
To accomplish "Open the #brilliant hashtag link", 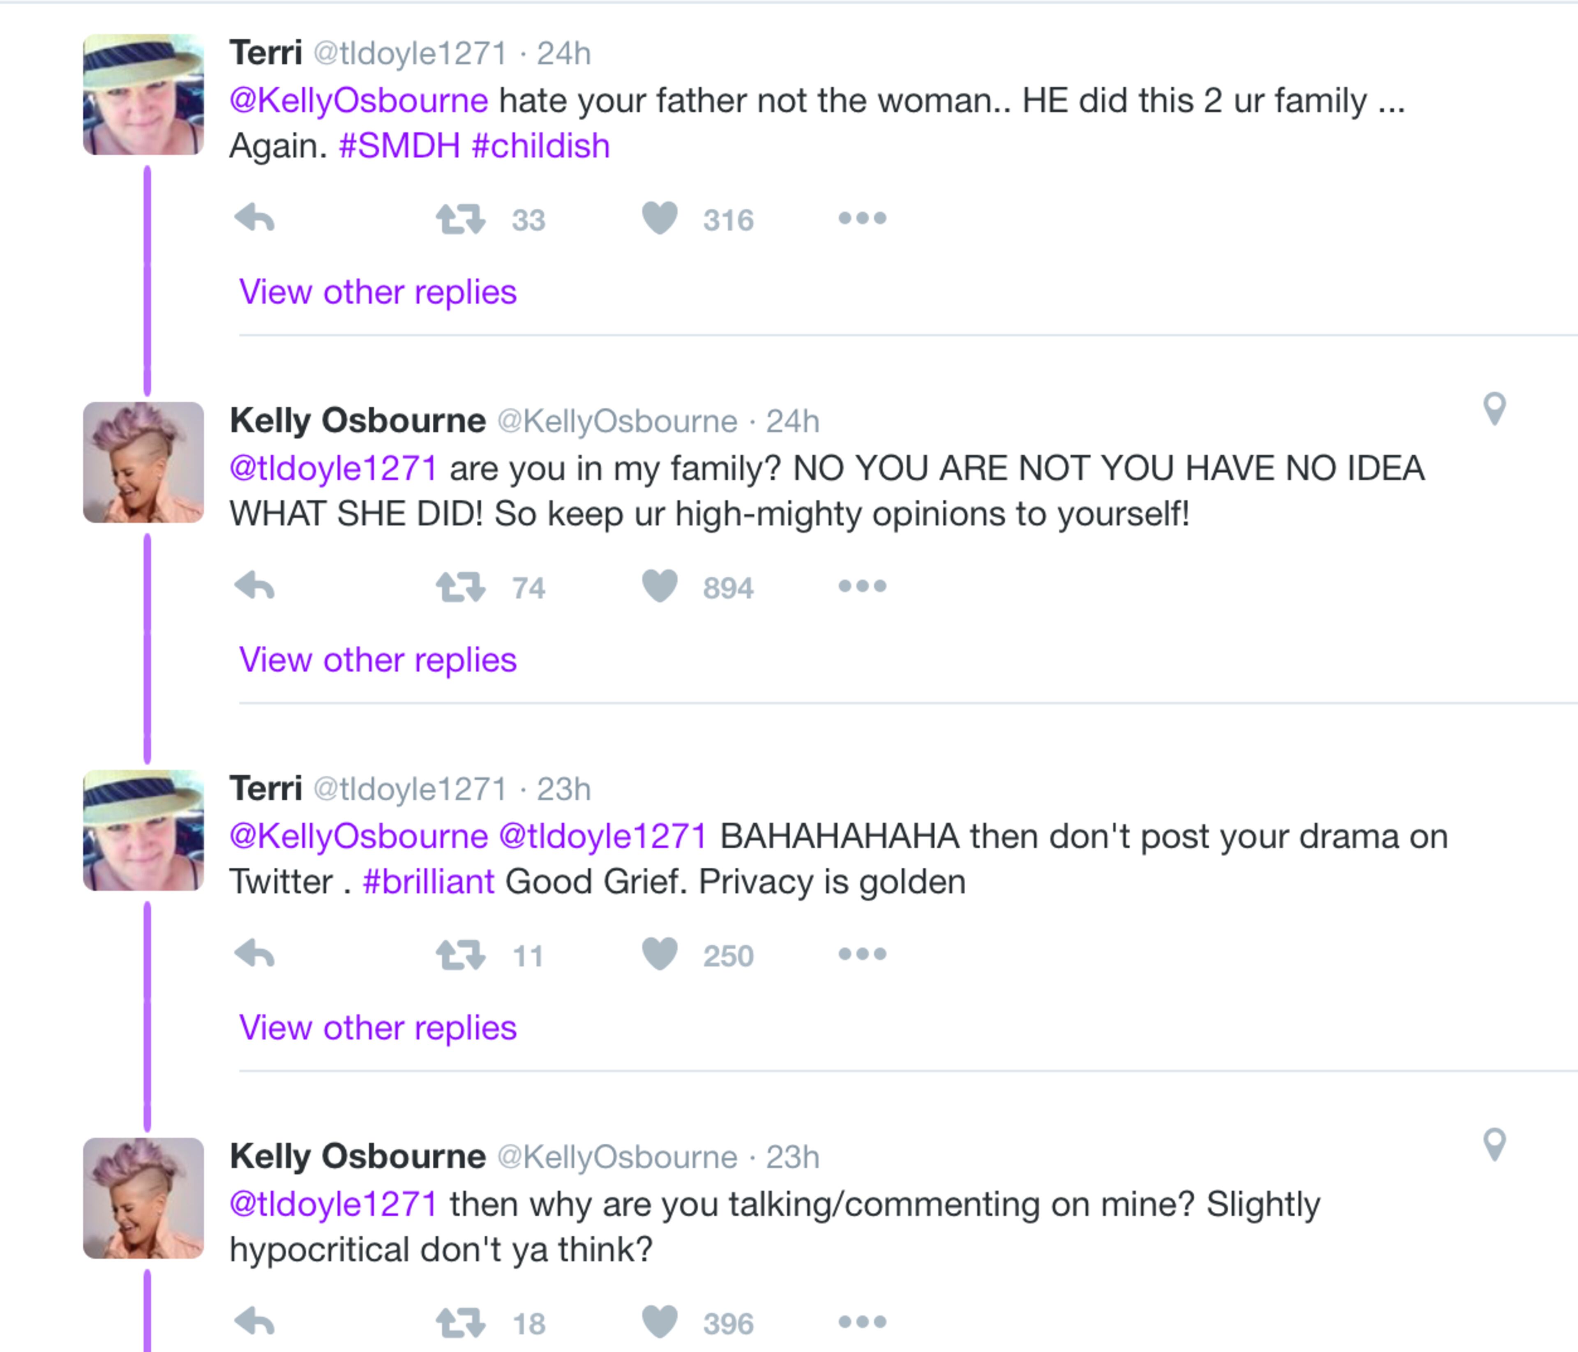I will click(x=429, y=882).
